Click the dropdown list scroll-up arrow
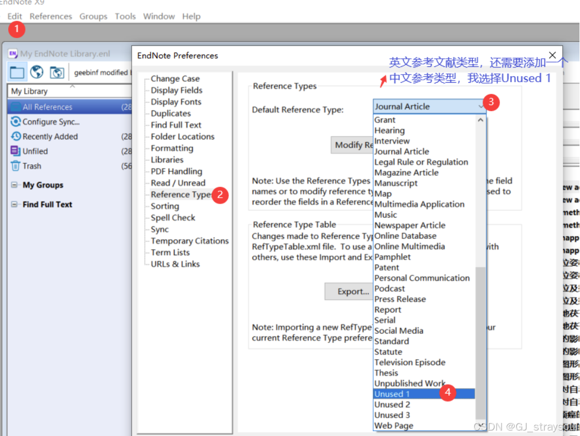 [x=480, y=120]
